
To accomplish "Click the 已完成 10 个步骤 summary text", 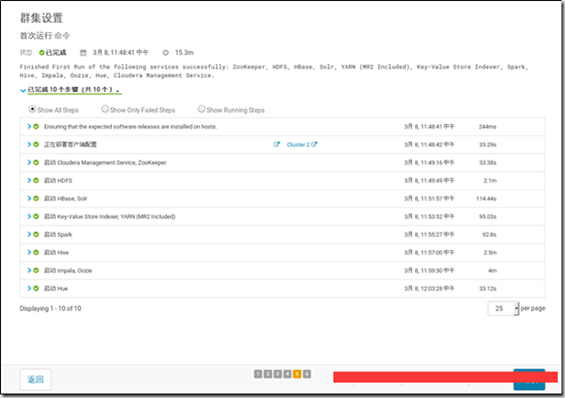I will click(74, 90).
